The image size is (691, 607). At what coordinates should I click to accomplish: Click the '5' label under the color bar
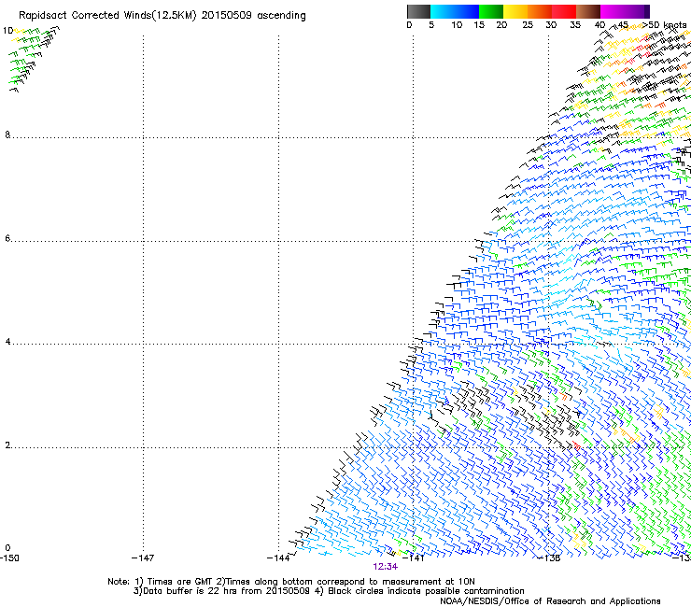click(x=431, y=25)
